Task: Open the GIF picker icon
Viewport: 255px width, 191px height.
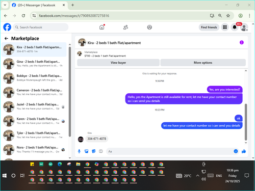Action: [101, 151]
